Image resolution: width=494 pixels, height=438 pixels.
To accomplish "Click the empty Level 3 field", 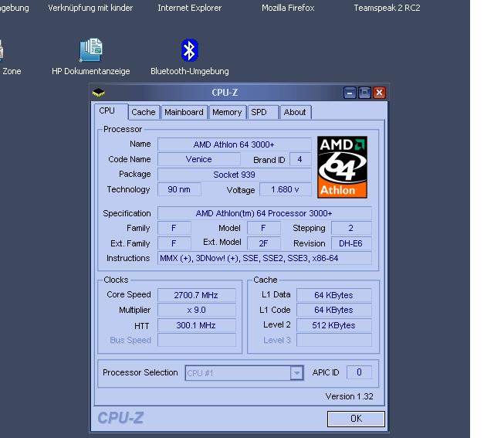I will (333, 340).
